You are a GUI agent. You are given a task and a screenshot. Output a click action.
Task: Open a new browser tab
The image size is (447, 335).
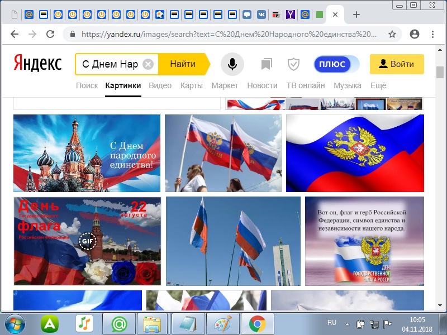(x=356, y=15)
